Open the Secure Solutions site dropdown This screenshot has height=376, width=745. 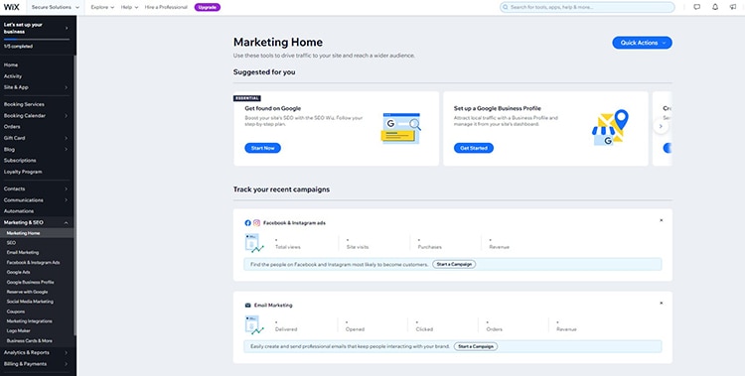(x=55, y=8)
